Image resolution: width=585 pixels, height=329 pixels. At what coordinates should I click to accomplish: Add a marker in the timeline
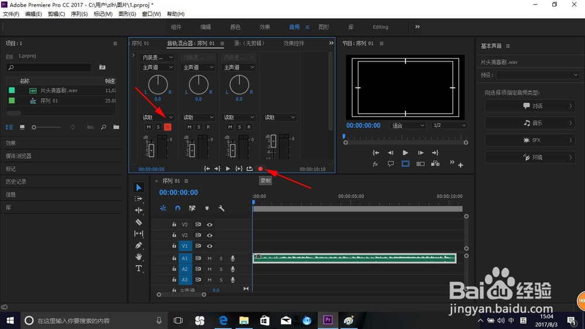click(x=207, y=208)
